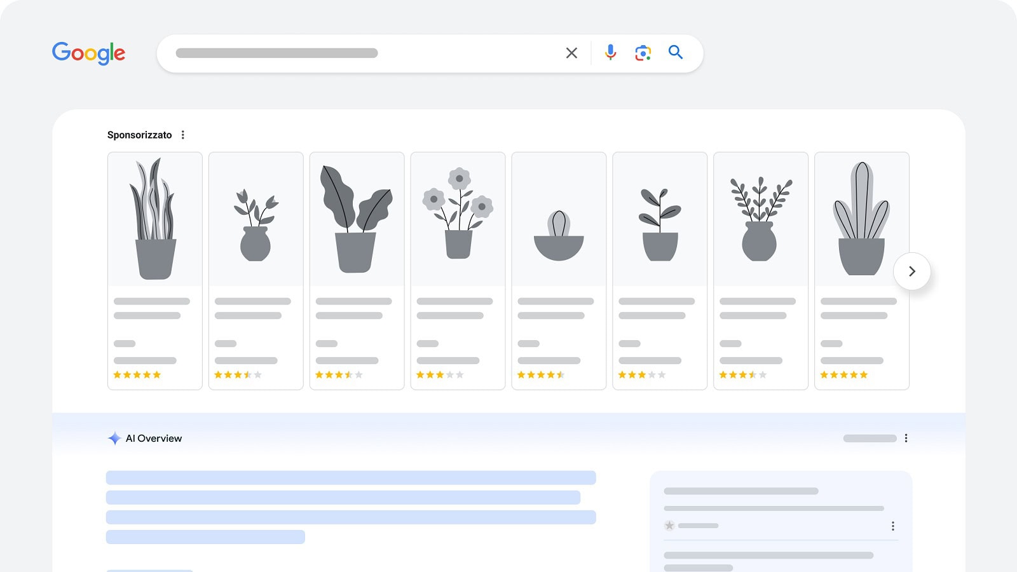Screen dimensions: 1017x572
Task: Start voice search with microphone icon
Action: (610, 53)
